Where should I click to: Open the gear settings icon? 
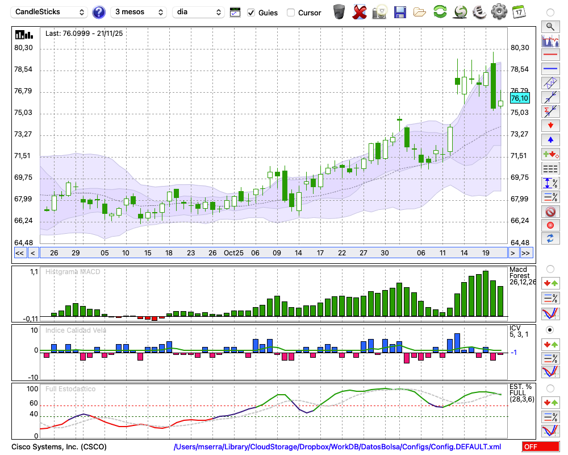click(499, 12)
